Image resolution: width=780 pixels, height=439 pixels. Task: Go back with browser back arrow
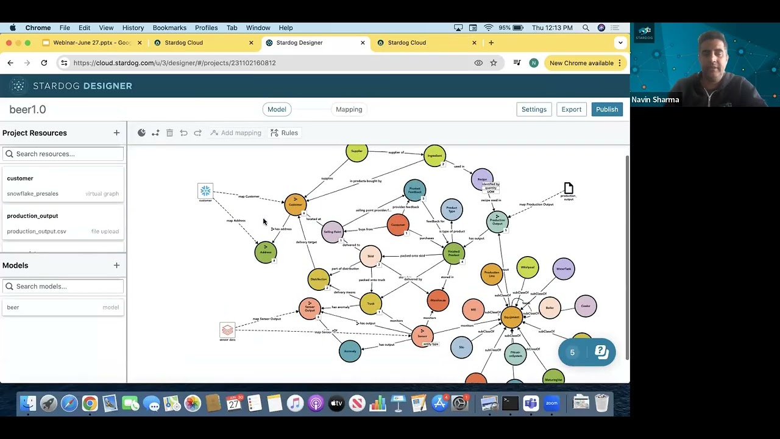10,63
